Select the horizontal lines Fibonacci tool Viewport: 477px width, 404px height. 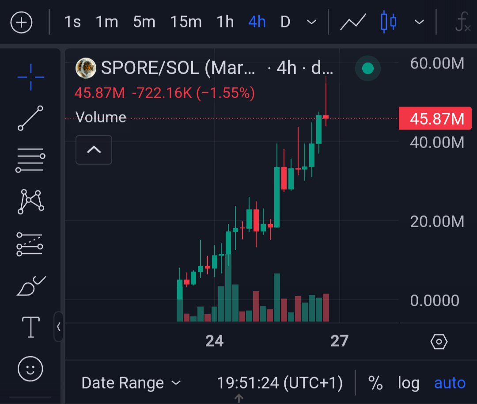30,160
